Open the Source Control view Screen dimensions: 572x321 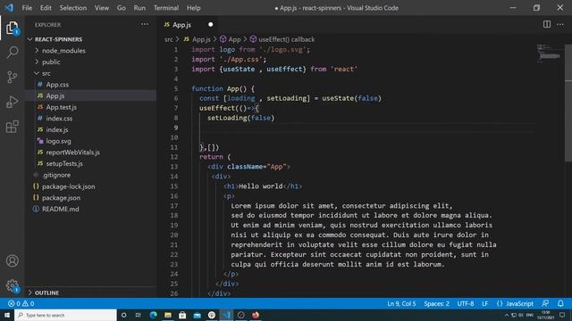point(12,78)
